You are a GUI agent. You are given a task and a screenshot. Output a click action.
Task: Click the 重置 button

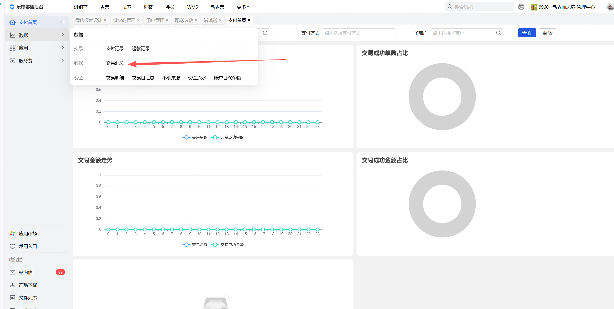[547, 33]
